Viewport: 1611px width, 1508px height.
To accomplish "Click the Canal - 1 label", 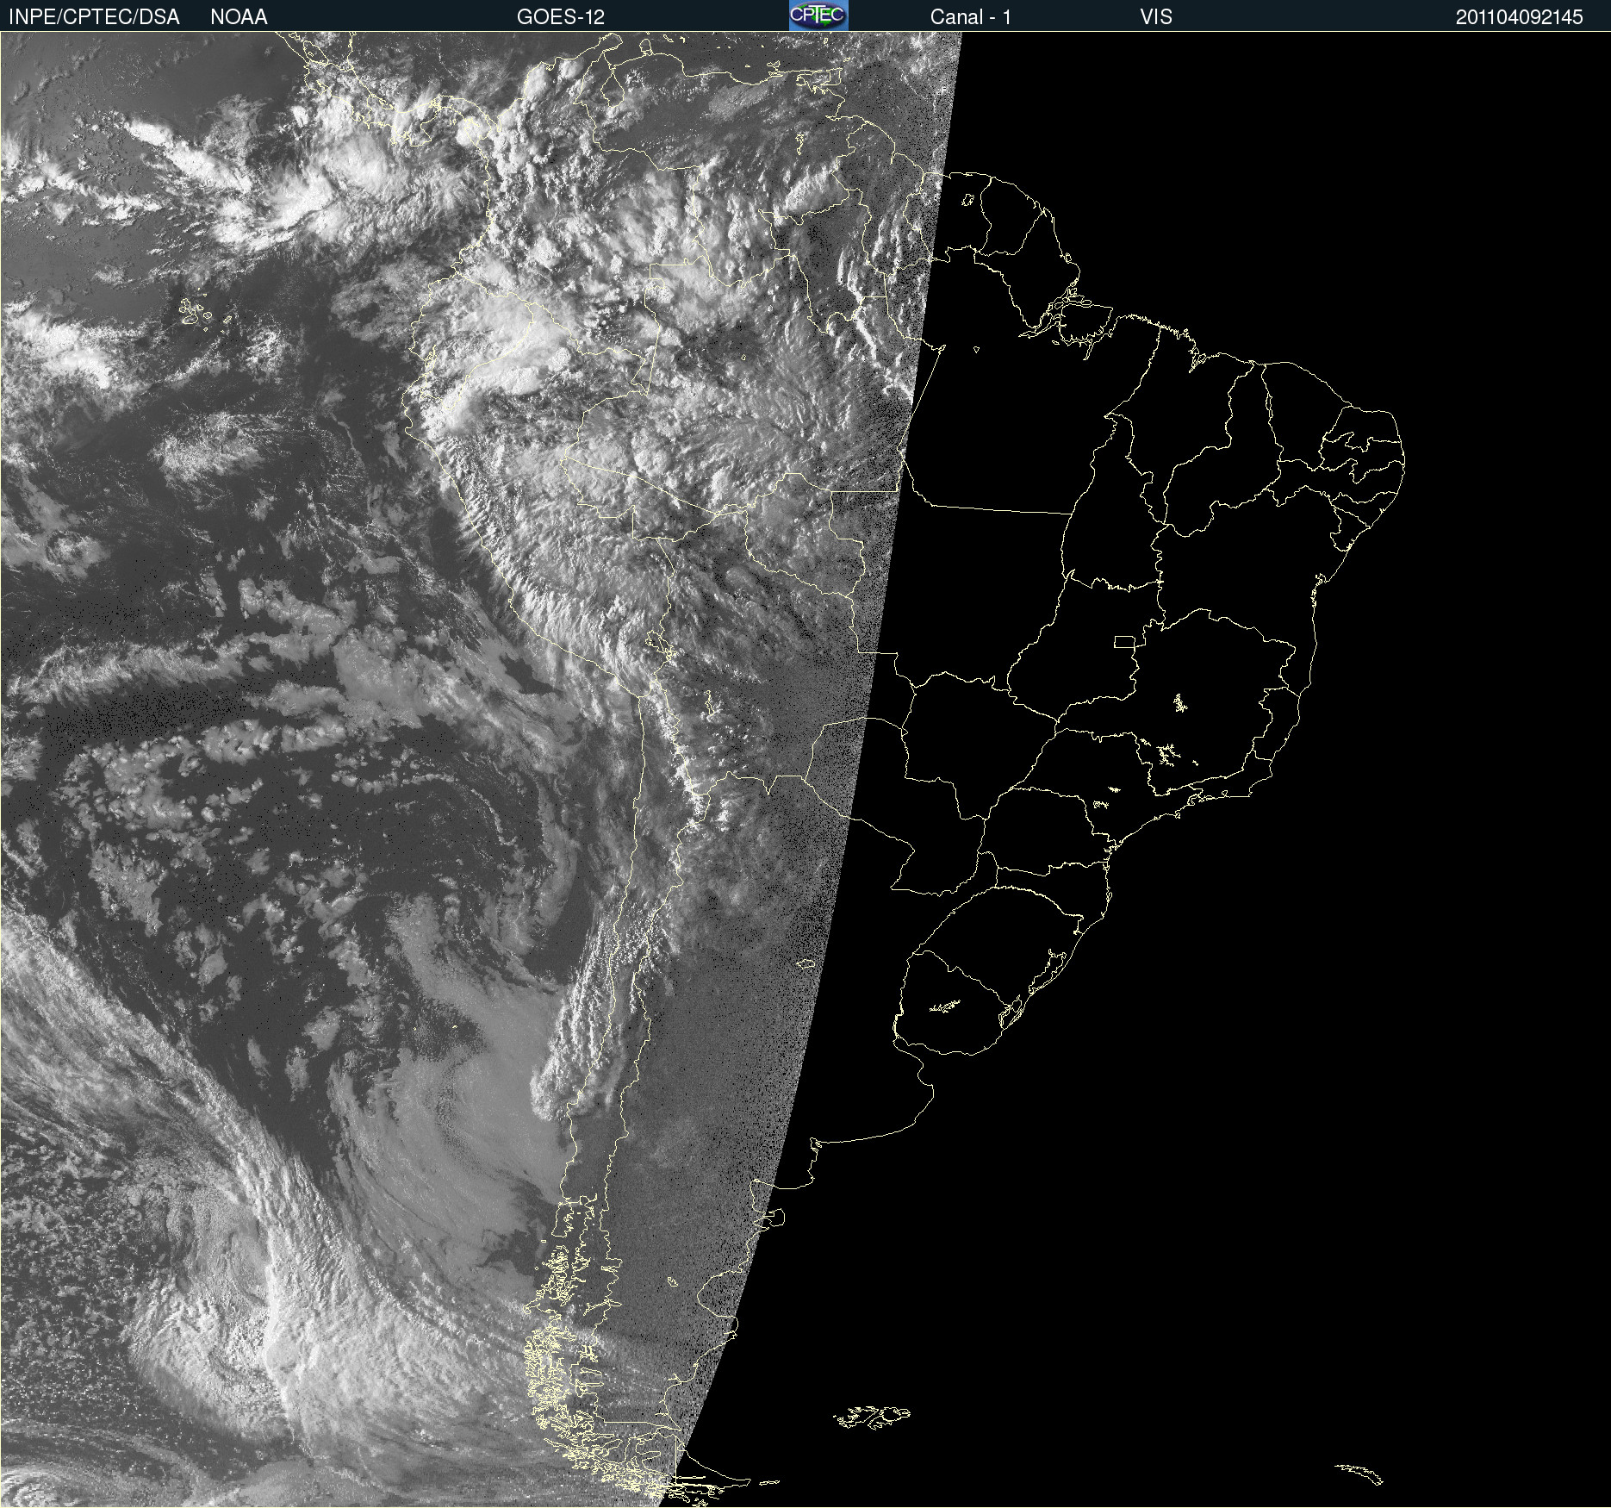I will tap(971, 17).
